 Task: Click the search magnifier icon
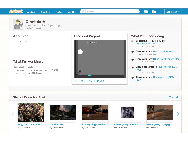coord(83,11)
